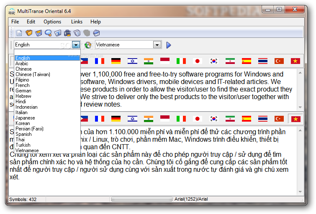316x214 pixels.
Task: Select Indonesian in the open language list
Action: (47, 107)
